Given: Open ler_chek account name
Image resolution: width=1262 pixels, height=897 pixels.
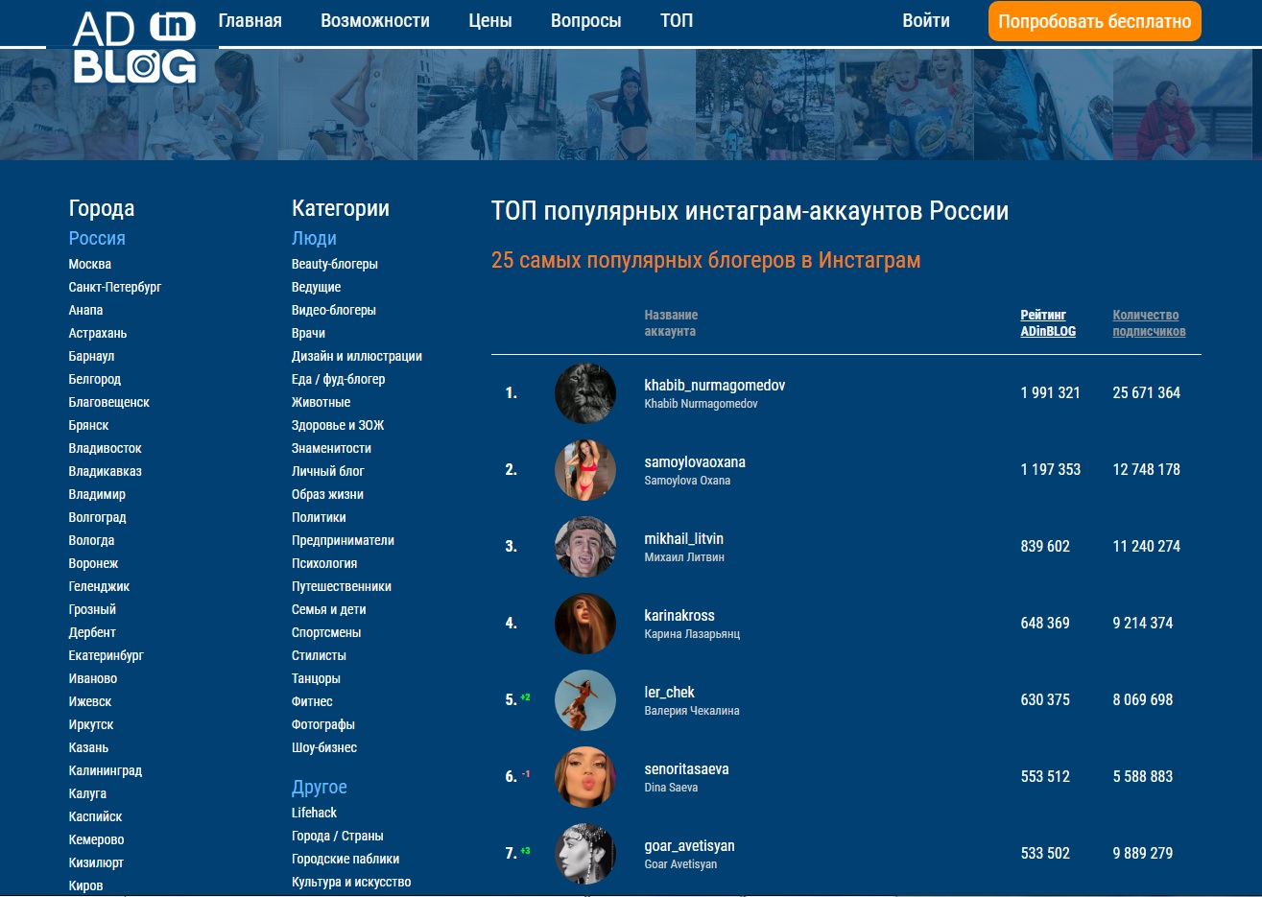Looking at the screenshot, I should click(x=670, y=692).
